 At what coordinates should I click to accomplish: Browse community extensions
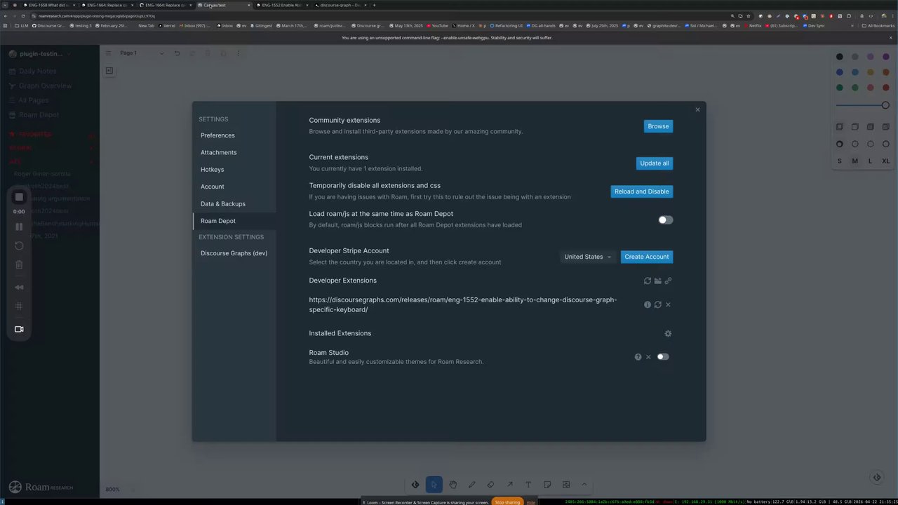pos(658,126)
